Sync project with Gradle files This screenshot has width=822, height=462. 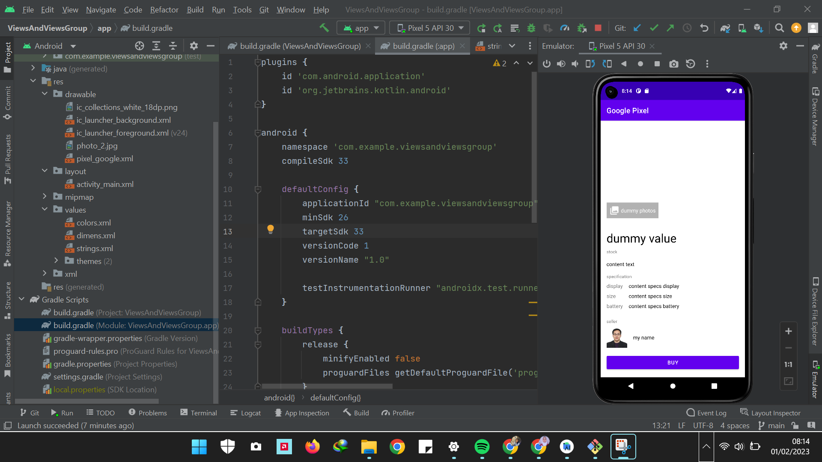pos(725,28)
